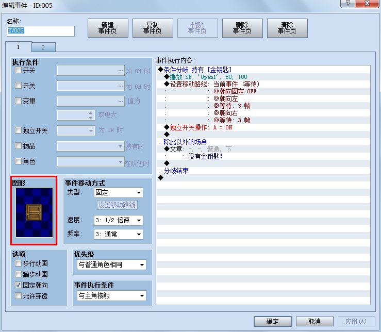
Task: Select the 朝向左 route line
Action: pyautogui.click(x=263, y=98)
